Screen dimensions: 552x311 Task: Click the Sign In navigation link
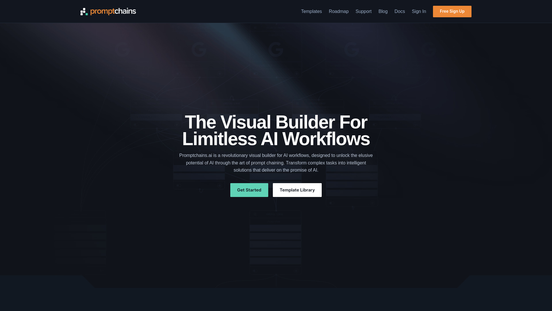[419, 12]
